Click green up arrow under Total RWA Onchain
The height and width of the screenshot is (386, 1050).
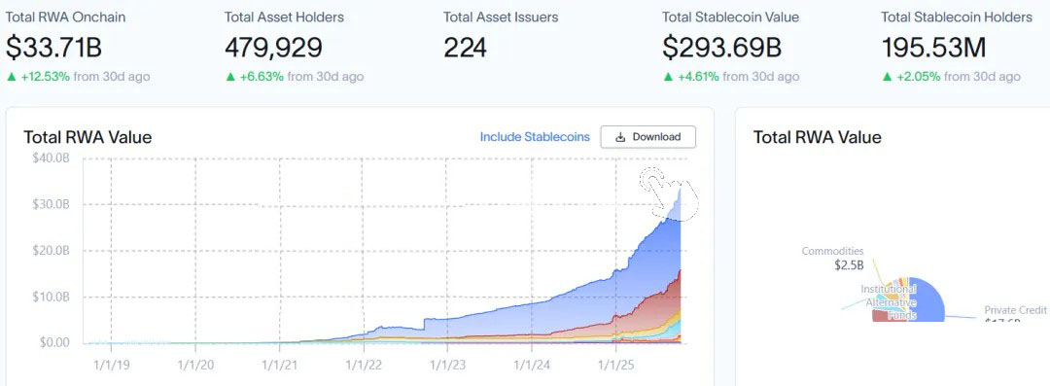[11, 77]
